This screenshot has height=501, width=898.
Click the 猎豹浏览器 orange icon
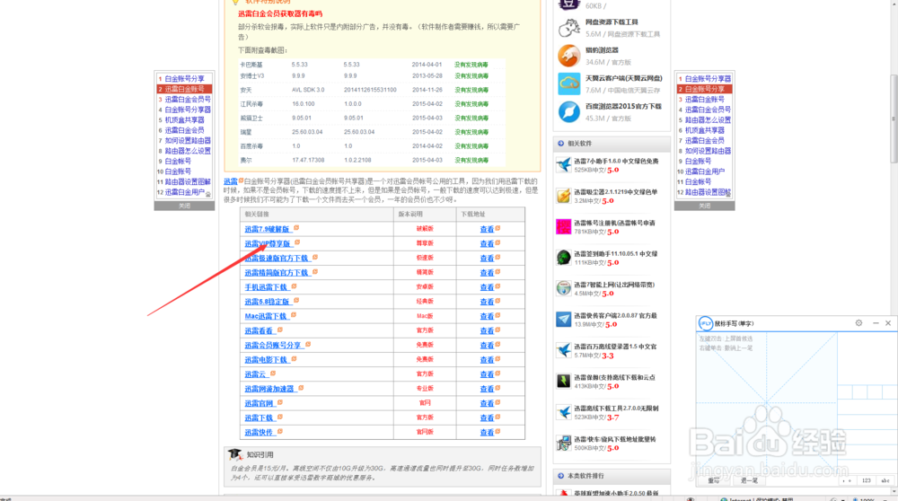(x=568, y=56)
